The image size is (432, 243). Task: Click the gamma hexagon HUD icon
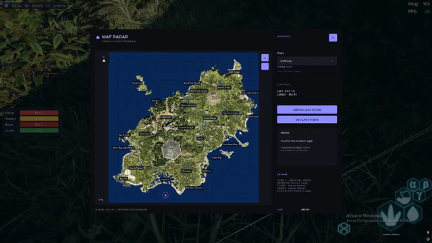point(419,196)
